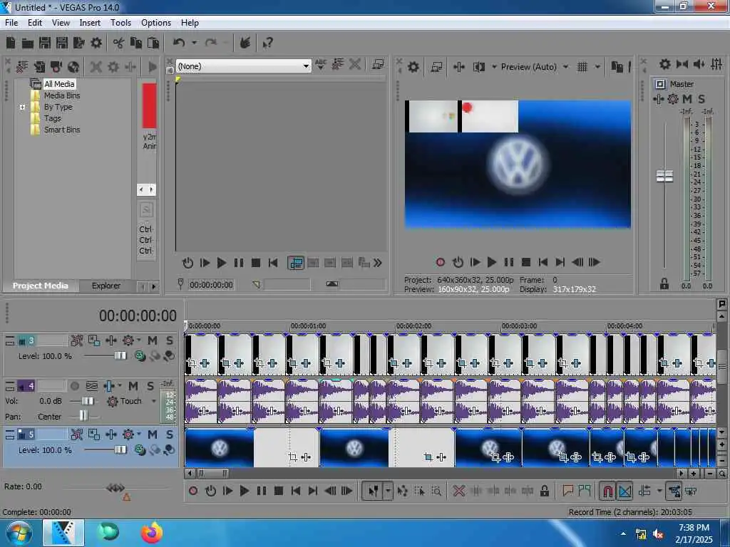Play the timeline from the transport bar
This screenshot has height=547, width=730.
pos(244,491)
